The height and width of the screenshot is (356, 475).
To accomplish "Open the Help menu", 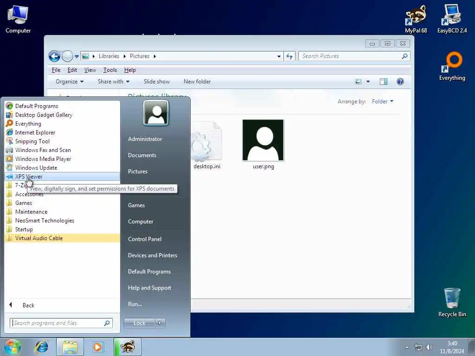I will pyautogui.click(x=130, y=70).
